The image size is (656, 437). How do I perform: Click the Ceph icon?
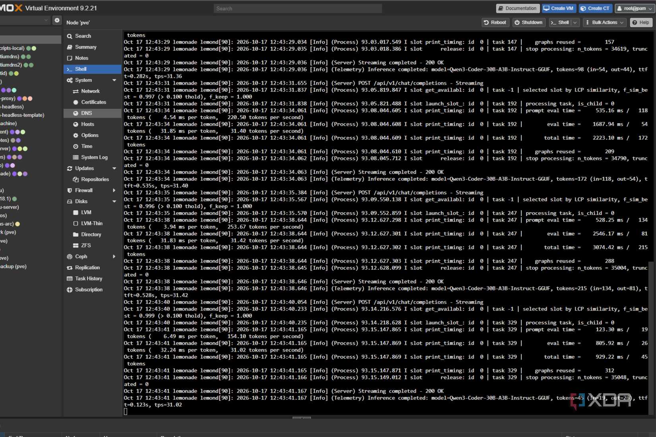pos(70,257)
